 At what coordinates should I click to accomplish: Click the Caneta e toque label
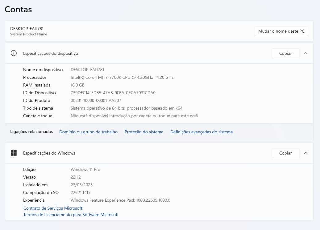coord(38,116)
